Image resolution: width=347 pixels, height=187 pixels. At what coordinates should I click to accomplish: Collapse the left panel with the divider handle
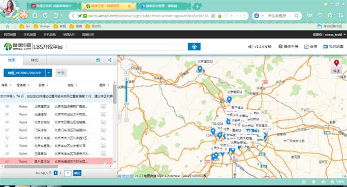coord(119,116)
